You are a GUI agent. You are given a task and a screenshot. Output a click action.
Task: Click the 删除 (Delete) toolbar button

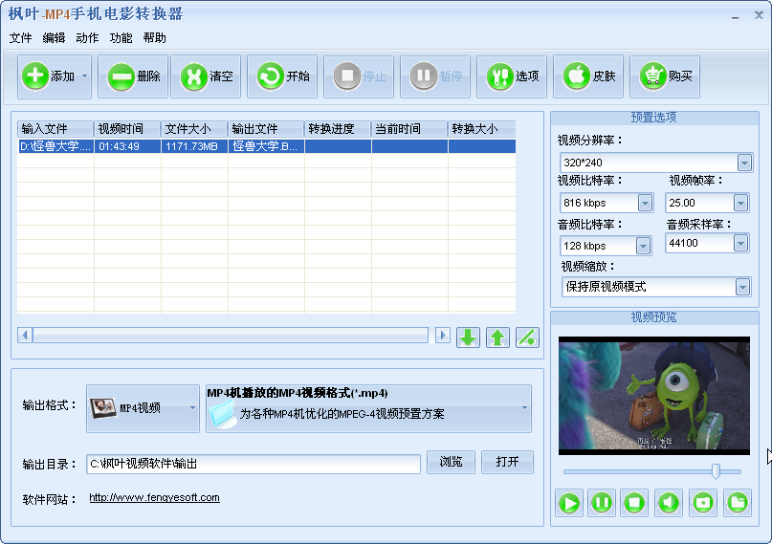click(x=133, y=76)
